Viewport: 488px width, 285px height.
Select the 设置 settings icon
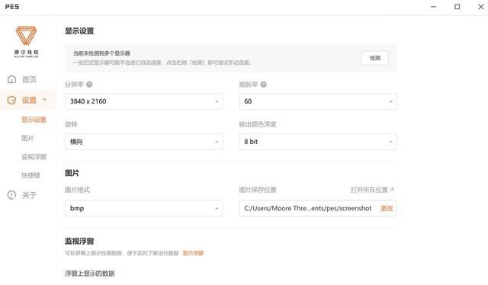tap(12, 100)
